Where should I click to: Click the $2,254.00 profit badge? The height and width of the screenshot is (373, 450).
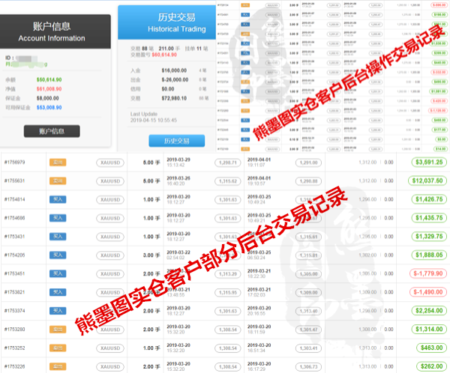click(428, 311)
